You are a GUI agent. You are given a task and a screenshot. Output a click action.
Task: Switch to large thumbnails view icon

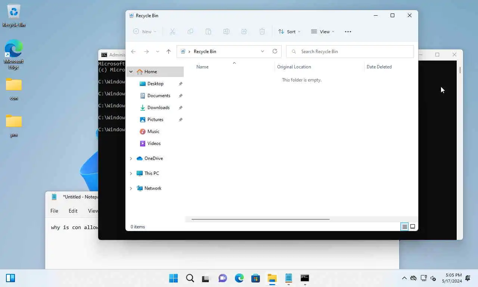(x=413, y=226)
